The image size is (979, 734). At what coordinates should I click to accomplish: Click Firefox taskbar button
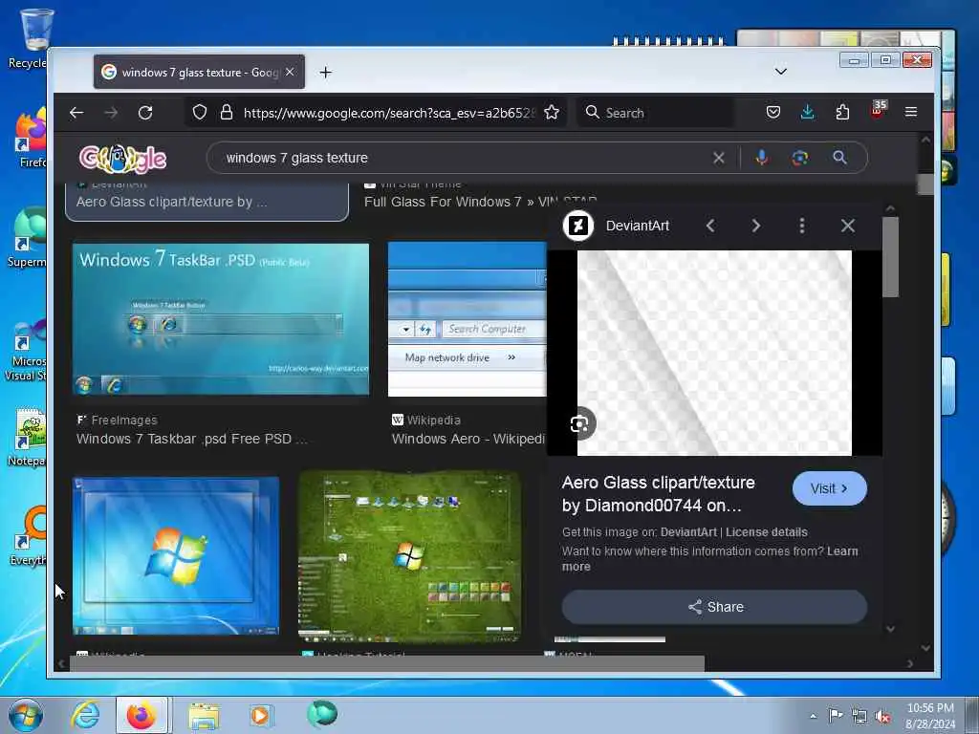click(x=141, y=715)
